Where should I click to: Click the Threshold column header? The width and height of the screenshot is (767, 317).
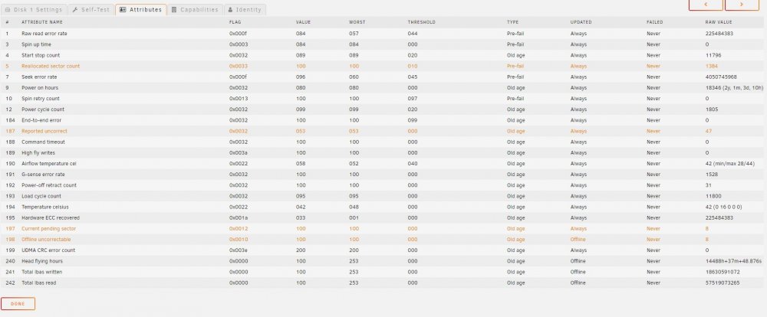coord(422,22)
